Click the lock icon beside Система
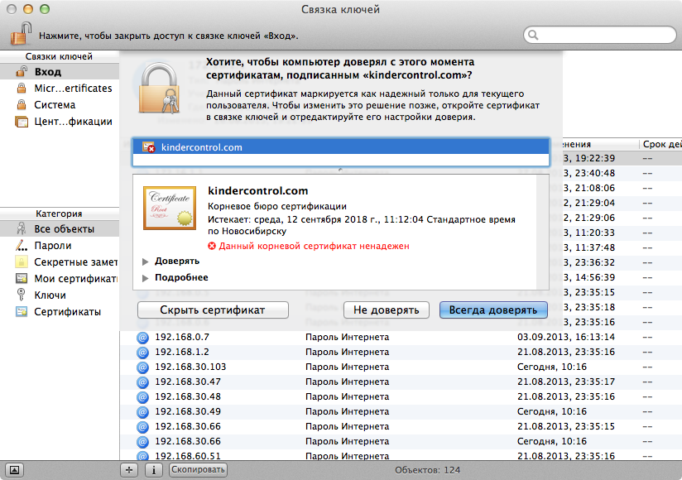The height and width of the screenshot is (480, 682). 22,105
